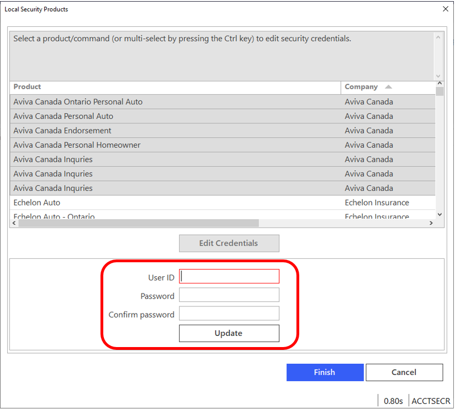455x409 pixels.
Task: Focus the Password input field
Action: click(x=229, y=295)
